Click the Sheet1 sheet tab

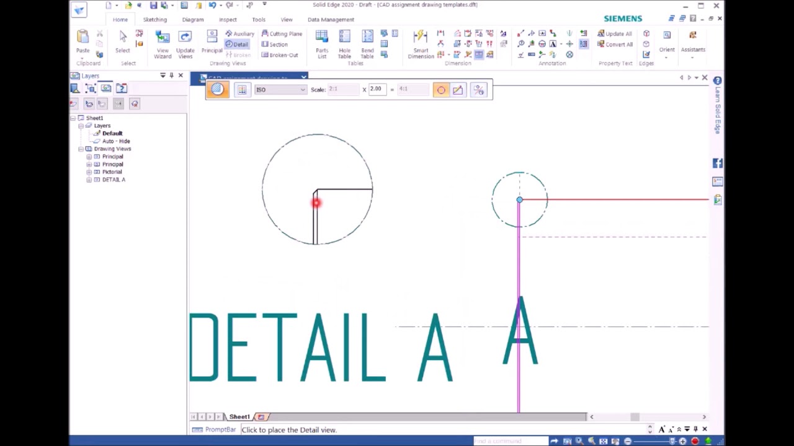tap(239, 417)
